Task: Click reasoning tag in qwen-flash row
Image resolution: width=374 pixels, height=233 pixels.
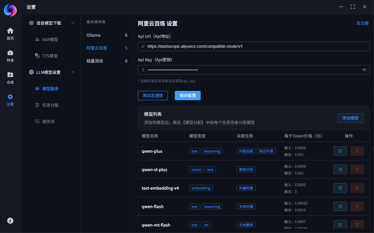Action: (x=212, y=206)
